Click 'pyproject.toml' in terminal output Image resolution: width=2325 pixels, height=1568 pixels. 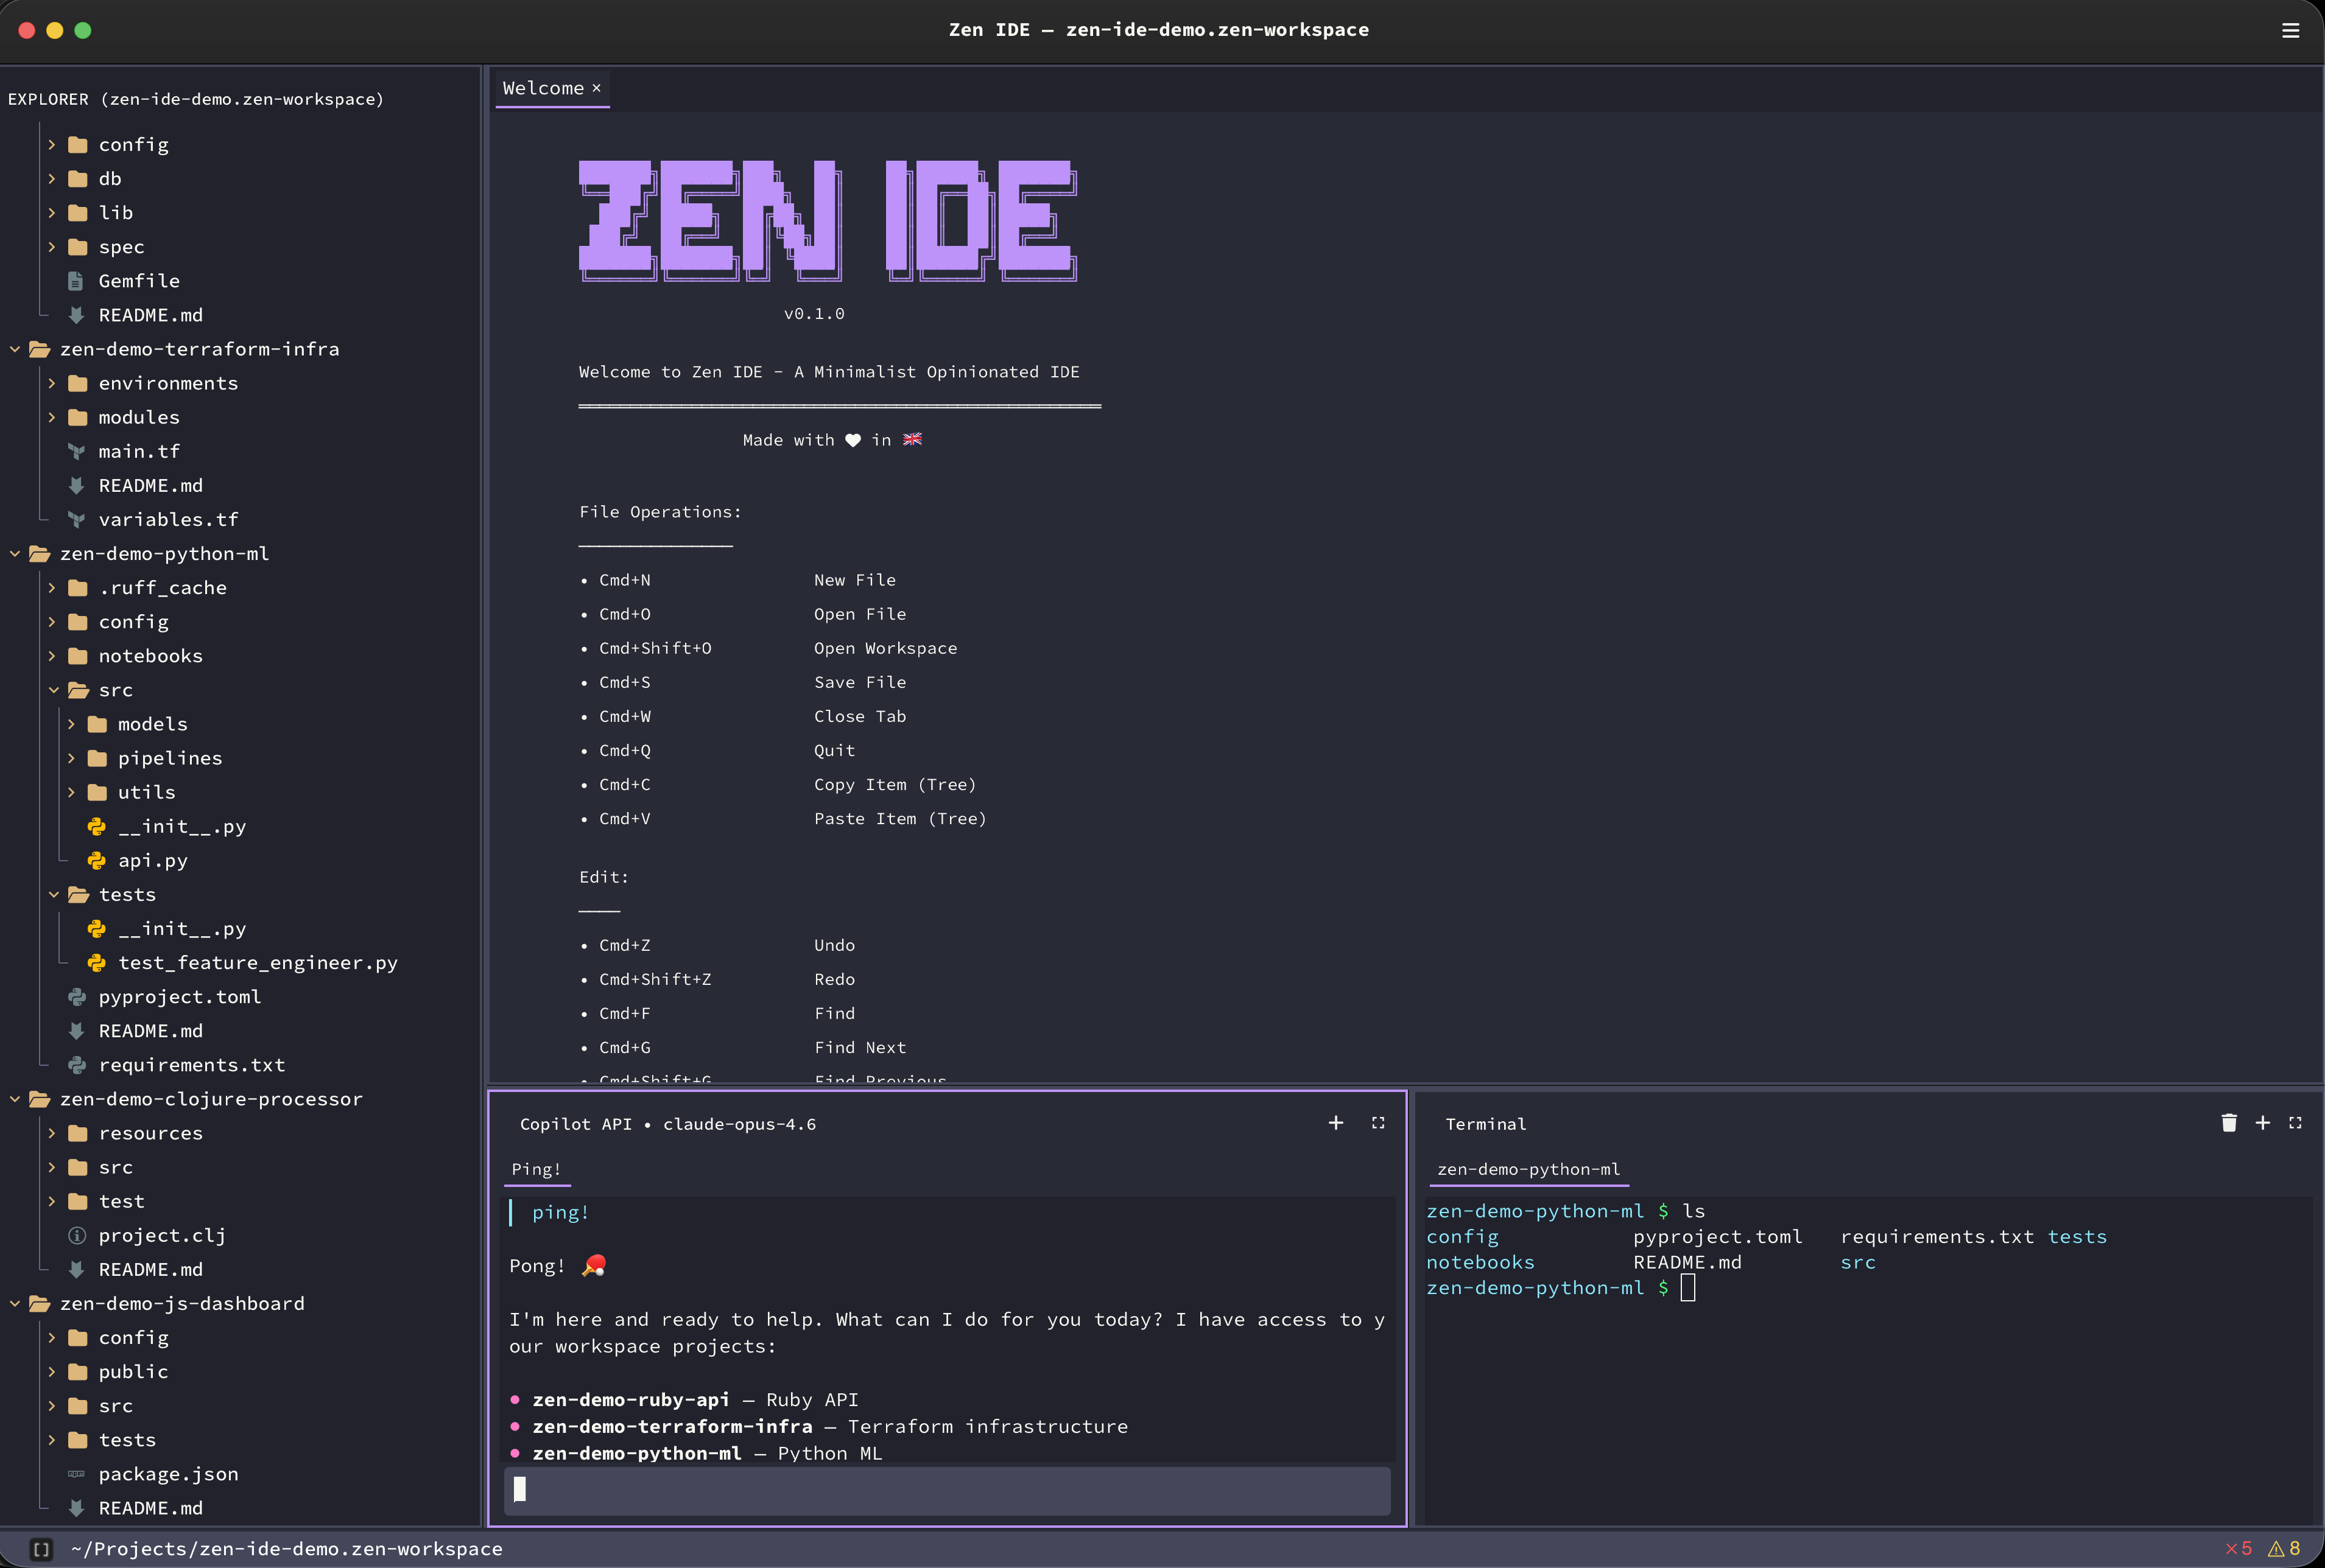(x=1717, y=1237)
